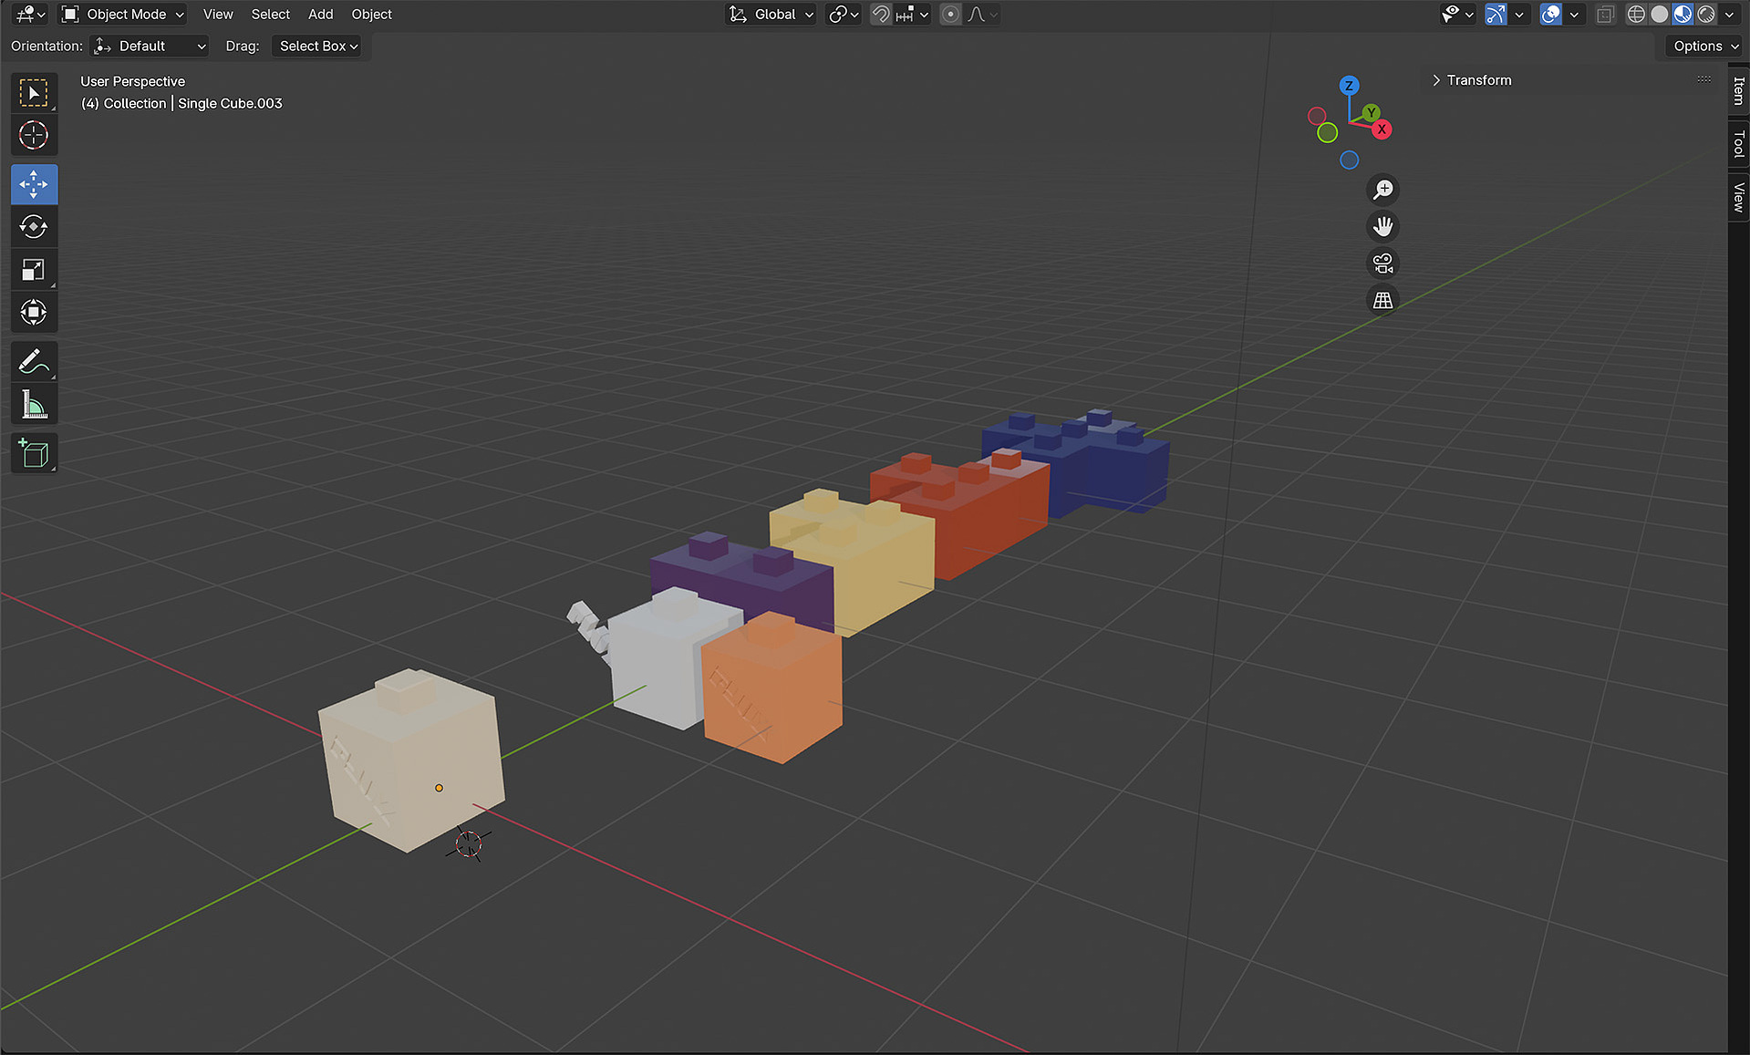
Task: Click the pan hand viewport button
Action: pyautogui.click(x=1383, y=226)
